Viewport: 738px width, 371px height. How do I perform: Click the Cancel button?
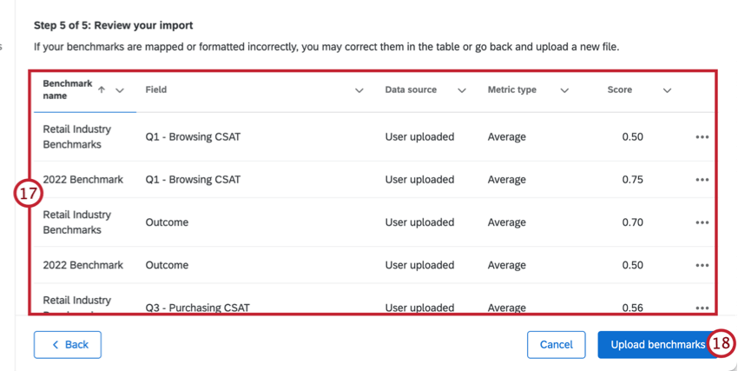pyautogui.click(x=556, y=345)
